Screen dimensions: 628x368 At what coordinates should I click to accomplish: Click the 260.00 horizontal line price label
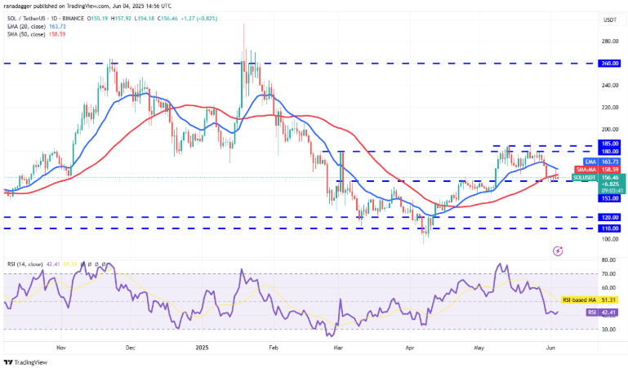pos(609,63)
